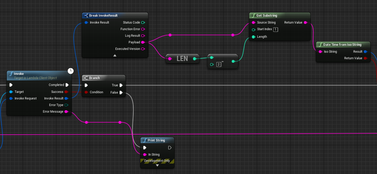
Task: Click Branch node True execution pin
Action: [121, 85]
